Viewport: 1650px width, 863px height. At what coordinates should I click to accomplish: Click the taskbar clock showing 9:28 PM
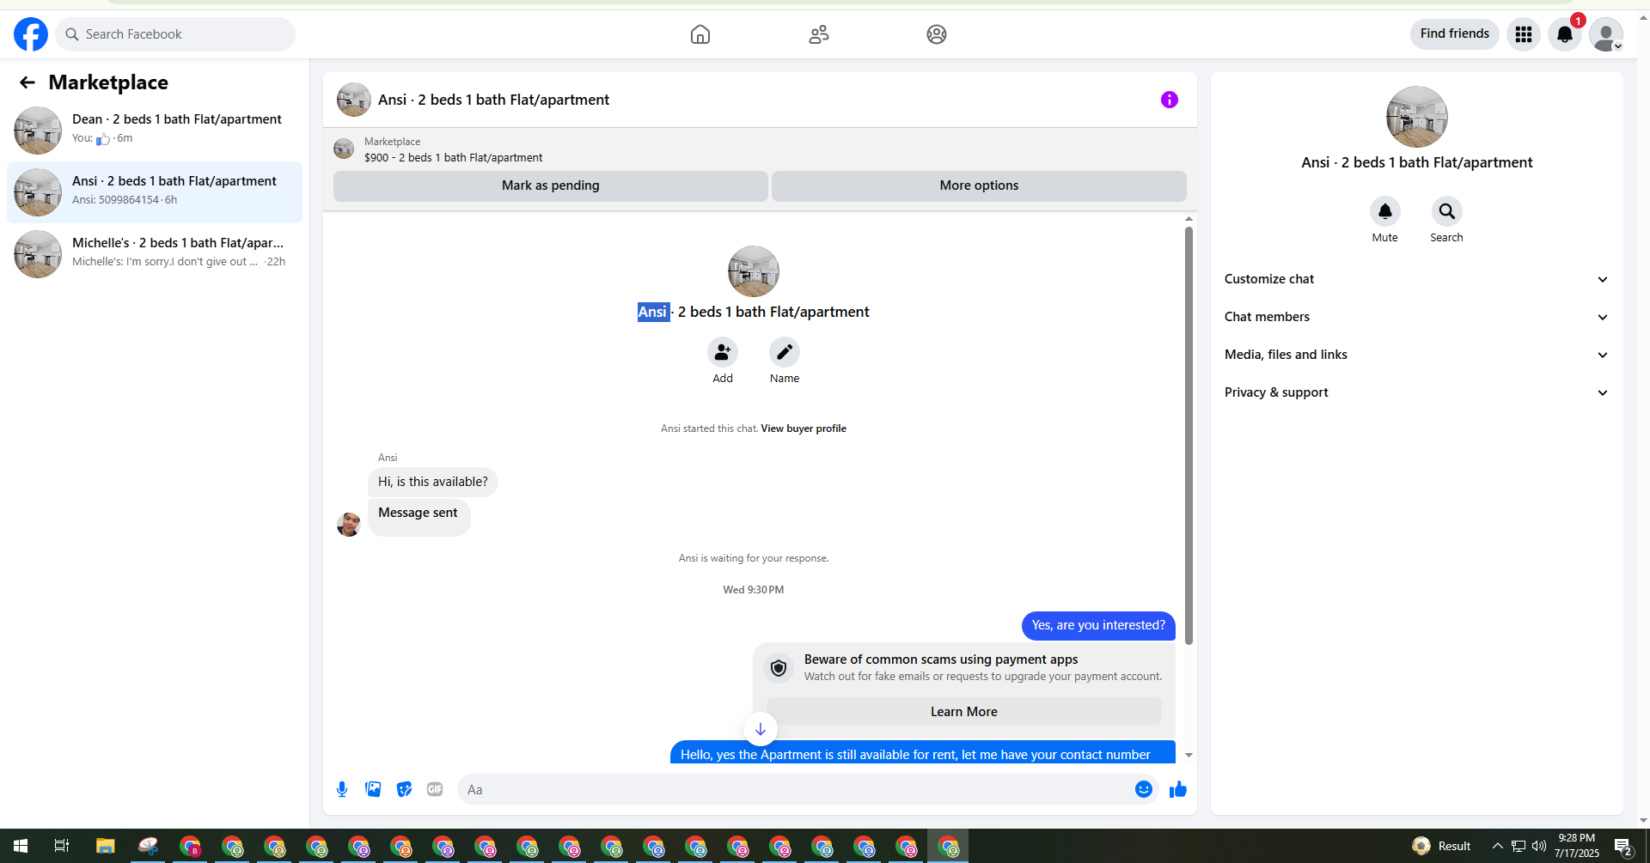tap(1577, 846)
